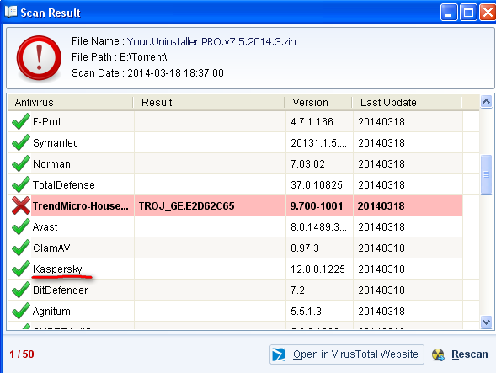Image resolution: width=496 pixels, height=373 pixels.
Task: Click the Scan Result title bar book icon
Action: click(x=11, y=12)
